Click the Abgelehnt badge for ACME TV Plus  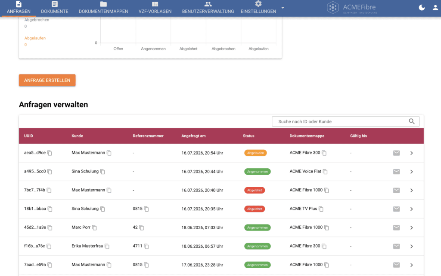(255, 209)
